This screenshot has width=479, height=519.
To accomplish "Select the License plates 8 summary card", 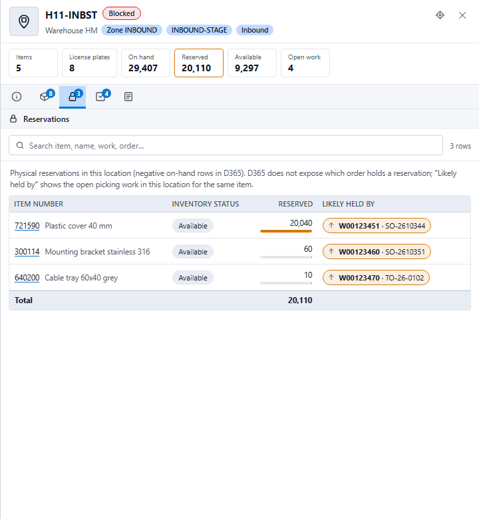I will coord(89,63).
